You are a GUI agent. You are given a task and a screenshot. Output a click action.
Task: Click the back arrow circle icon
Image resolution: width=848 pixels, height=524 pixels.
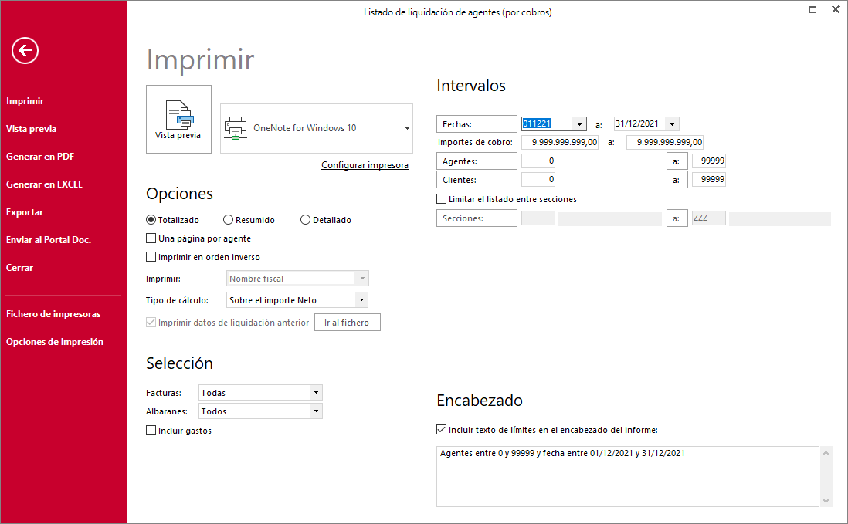[25, 51]
